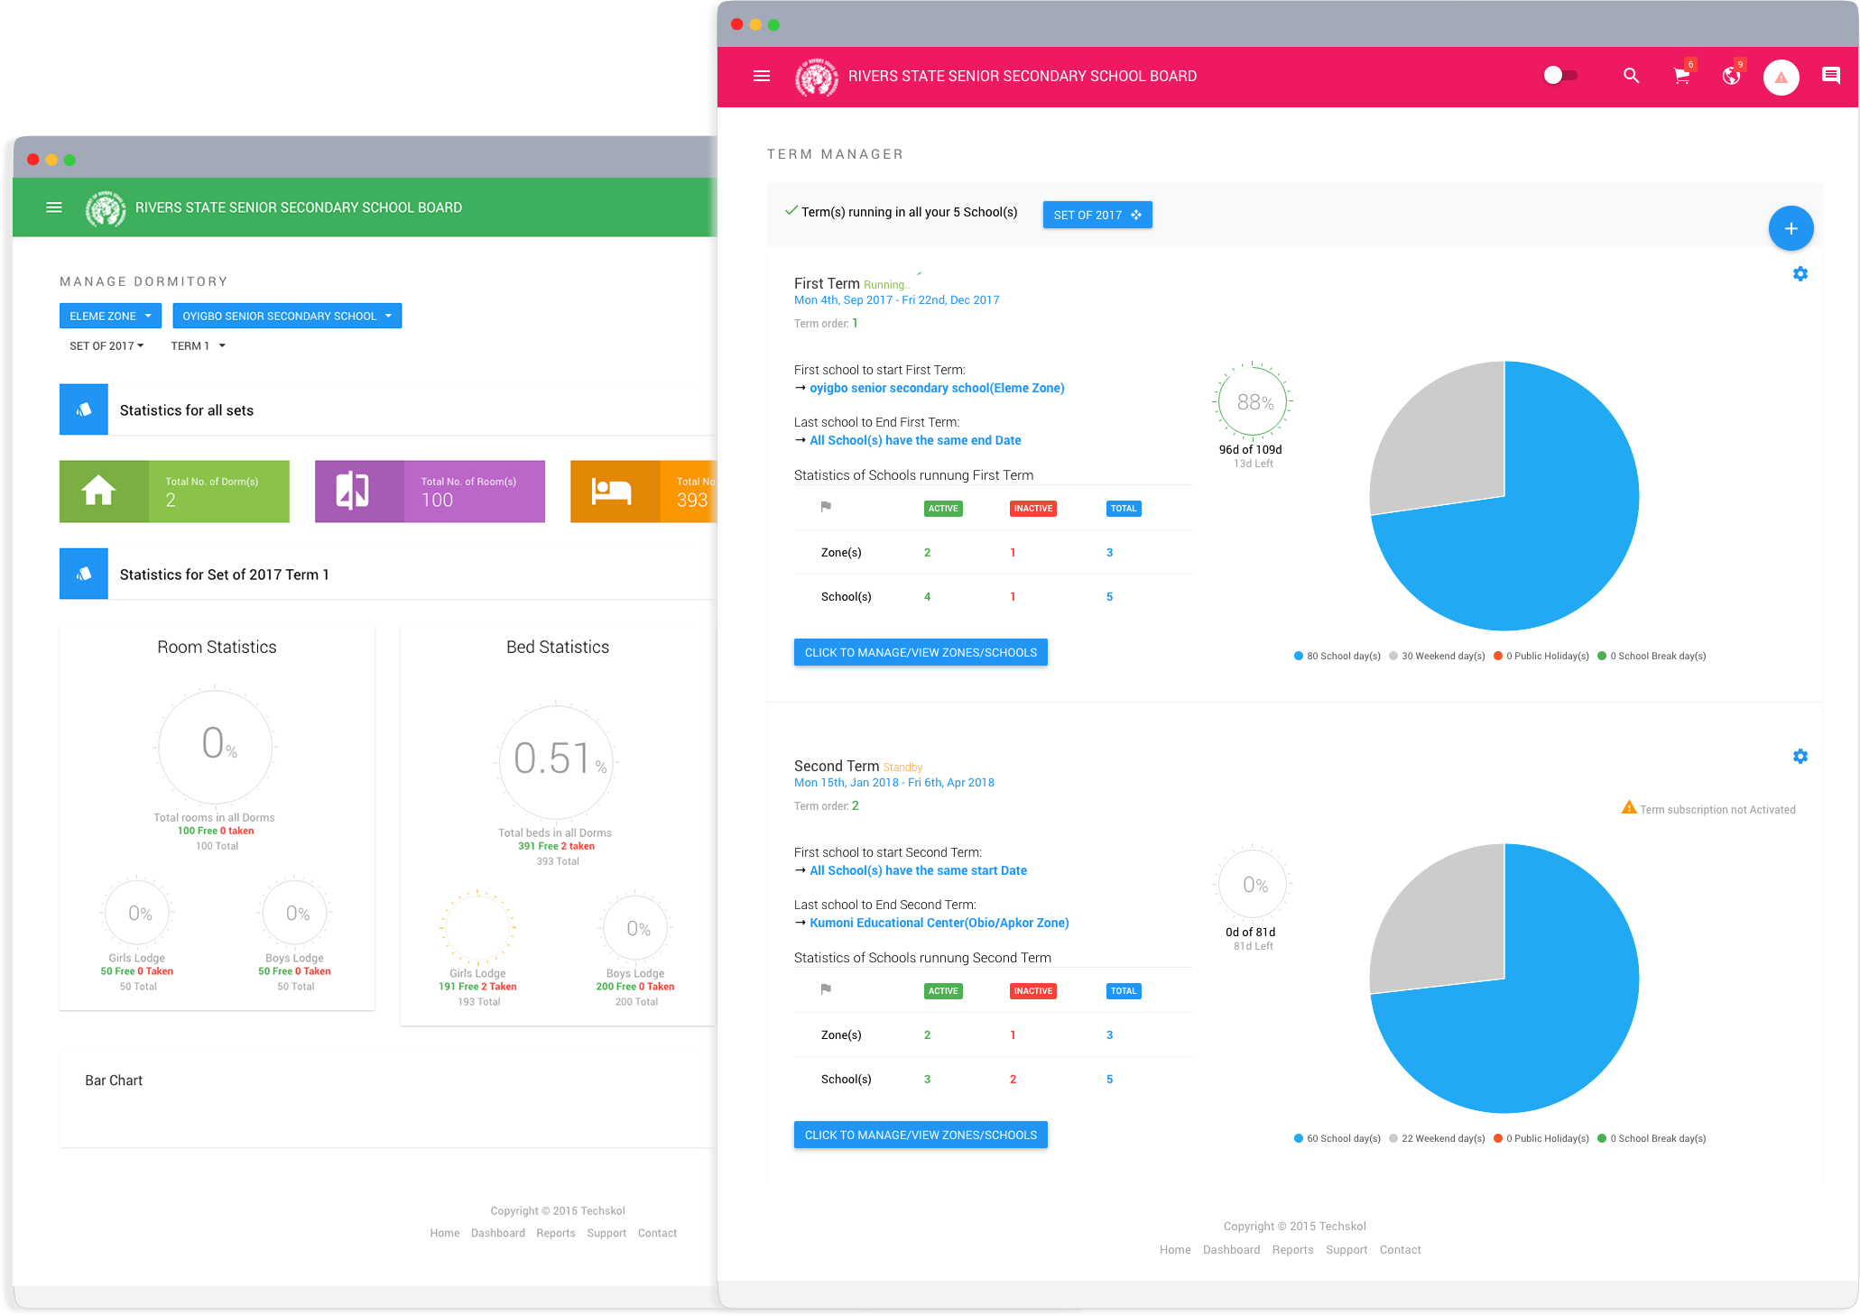Click All School(s) have the same end Date
Viewport: 1860px width, 1315px height.
click(914, 440)
